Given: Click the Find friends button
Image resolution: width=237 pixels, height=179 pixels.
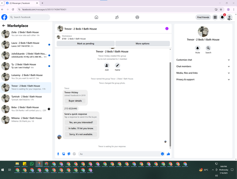Looking at the screenshot, I should pyautogui.click(x=203, y=17).
